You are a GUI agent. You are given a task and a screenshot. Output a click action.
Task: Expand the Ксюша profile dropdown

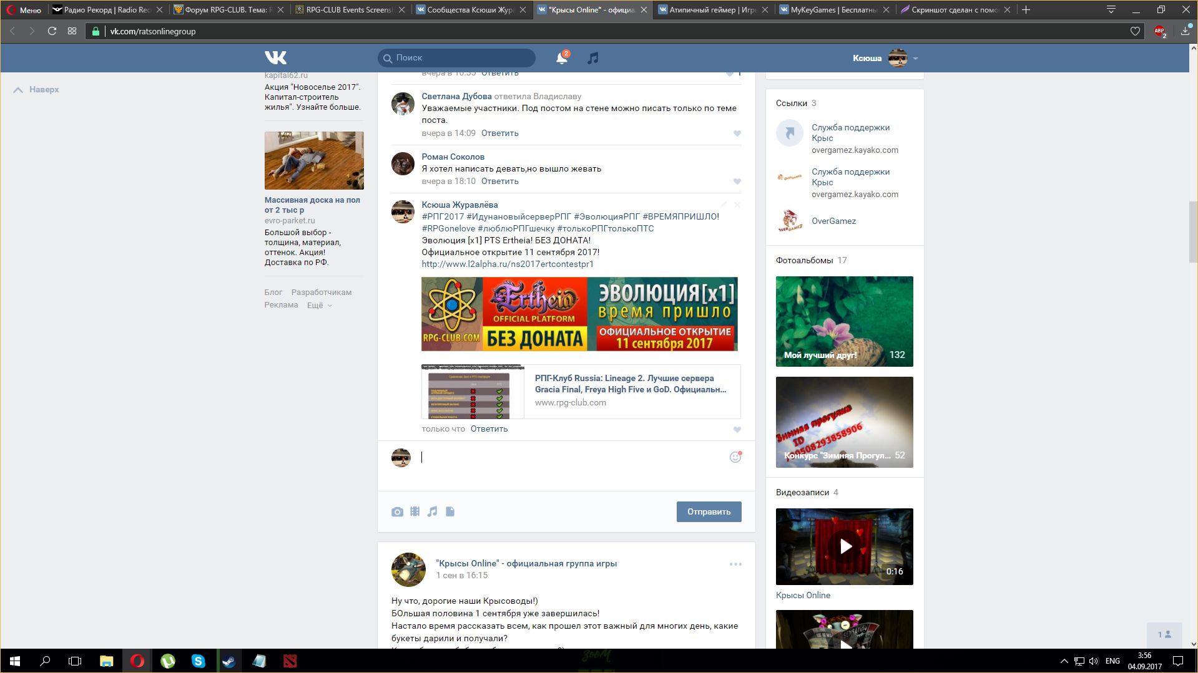coord(915,59)
